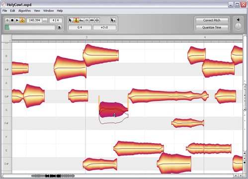Toggle the orange cycle loop button

22,20
